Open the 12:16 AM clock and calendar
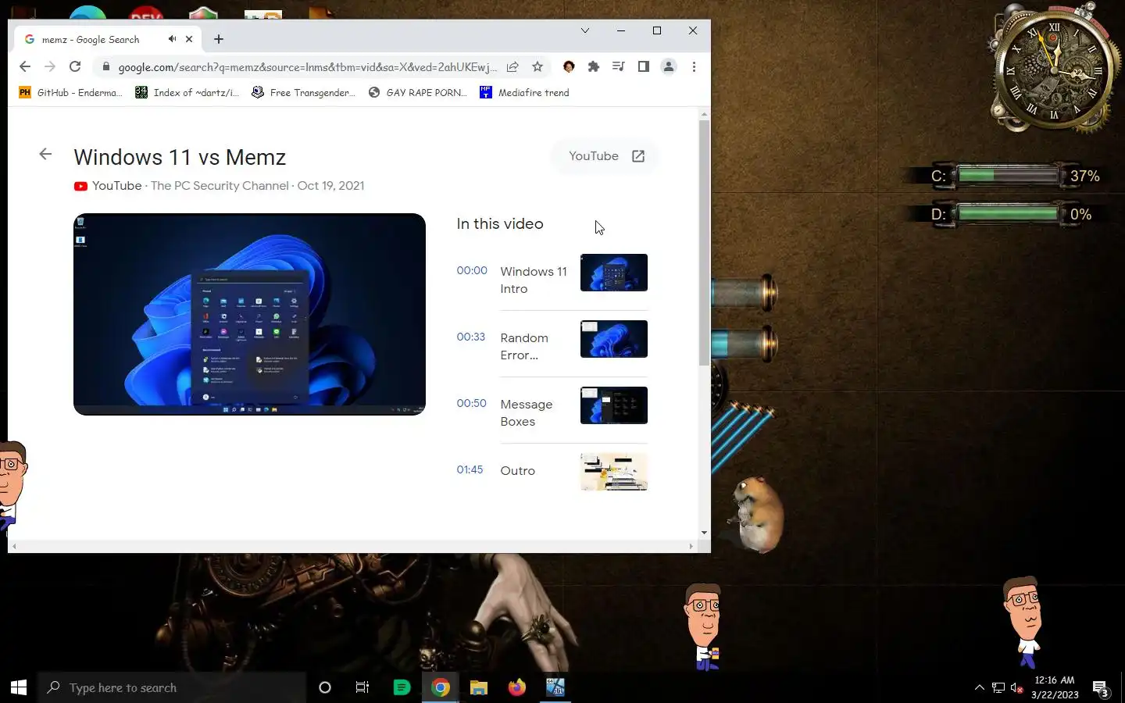 point(1055,687)
